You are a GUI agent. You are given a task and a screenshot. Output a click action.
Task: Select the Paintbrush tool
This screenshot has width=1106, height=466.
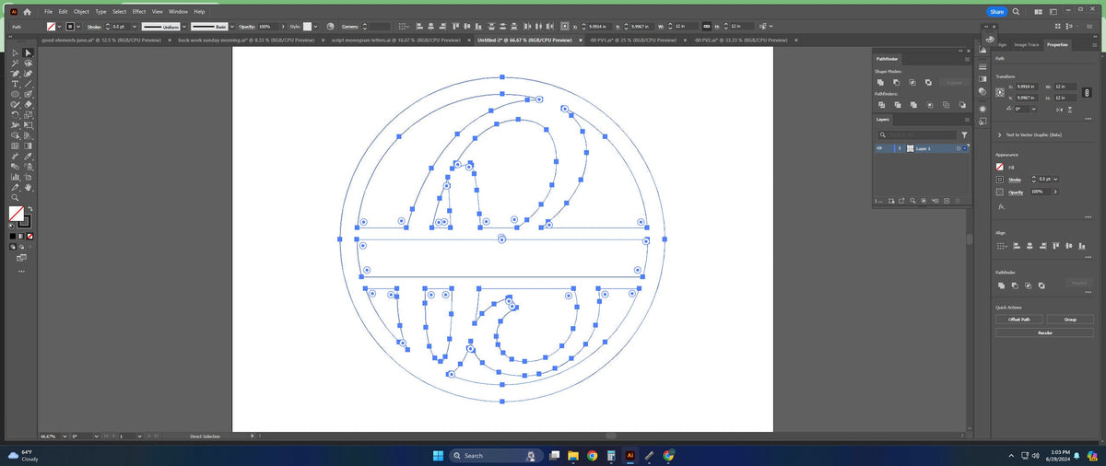pyautogui.click(x=29, y=94)
